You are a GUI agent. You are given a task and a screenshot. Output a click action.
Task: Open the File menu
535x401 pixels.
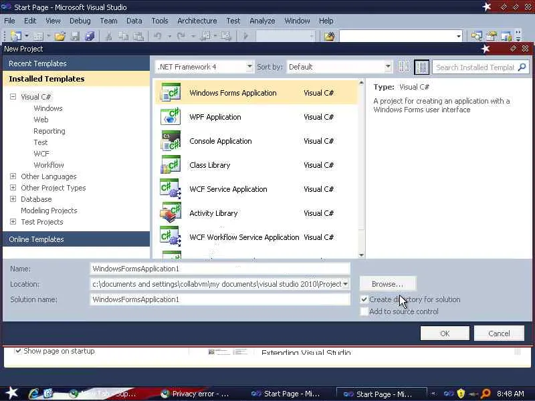[x=9, y=21]
